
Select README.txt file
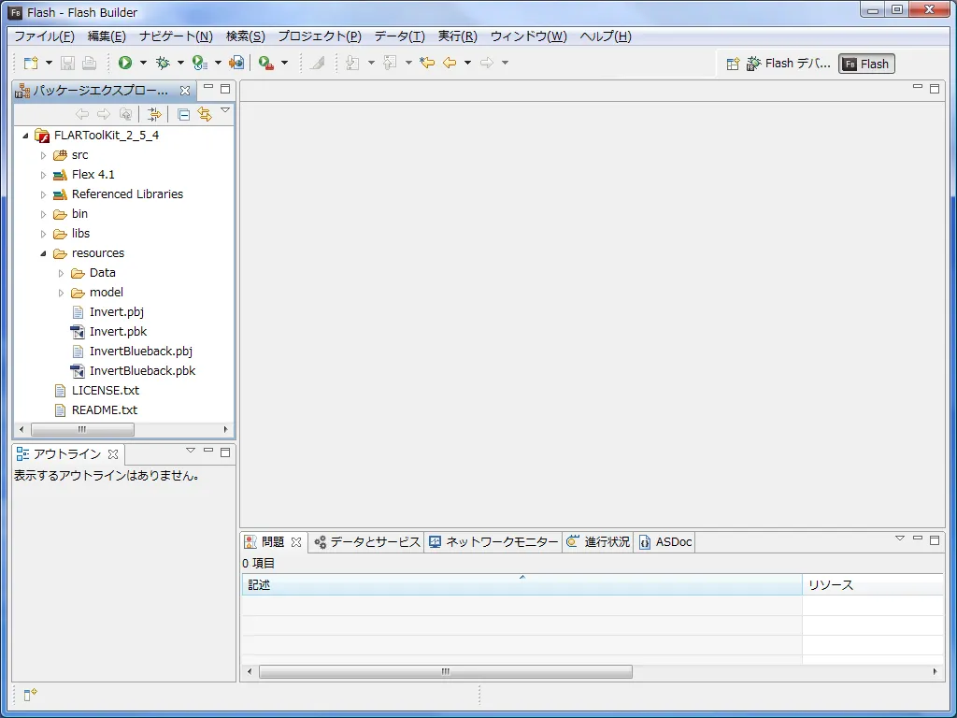tap(105, 409)
